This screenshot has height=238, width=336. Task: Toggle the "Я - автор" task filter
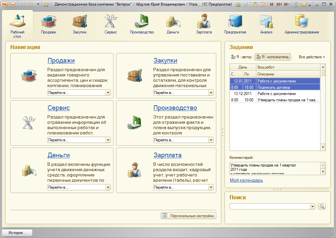241,57
